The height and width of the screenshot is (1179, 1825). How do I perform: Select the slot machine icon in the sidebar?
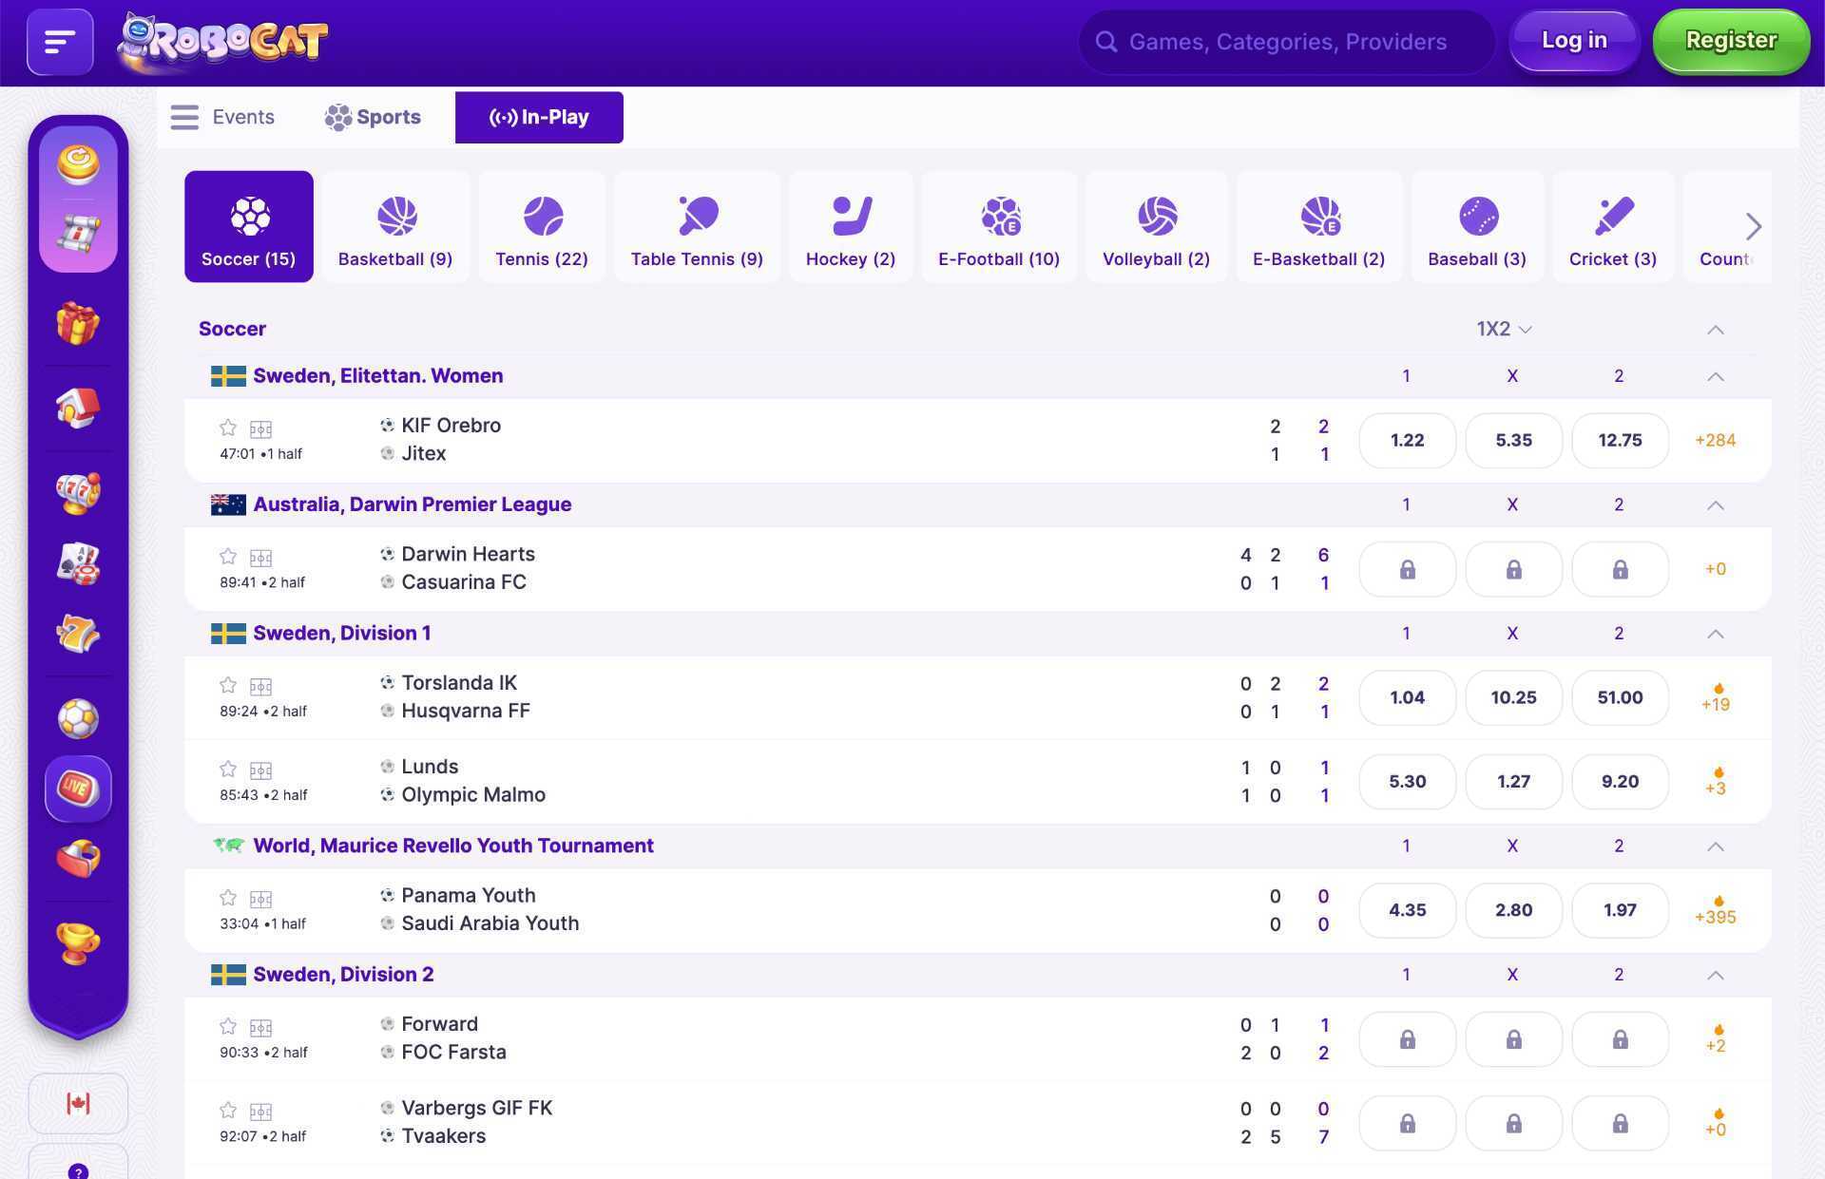[78, 493]
